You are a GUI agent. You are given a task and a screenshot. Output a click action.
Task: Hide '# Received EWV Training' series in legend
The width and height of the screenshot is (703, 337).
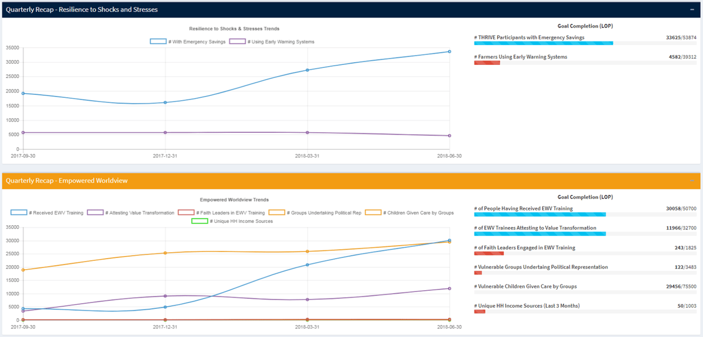pos(19,212)
